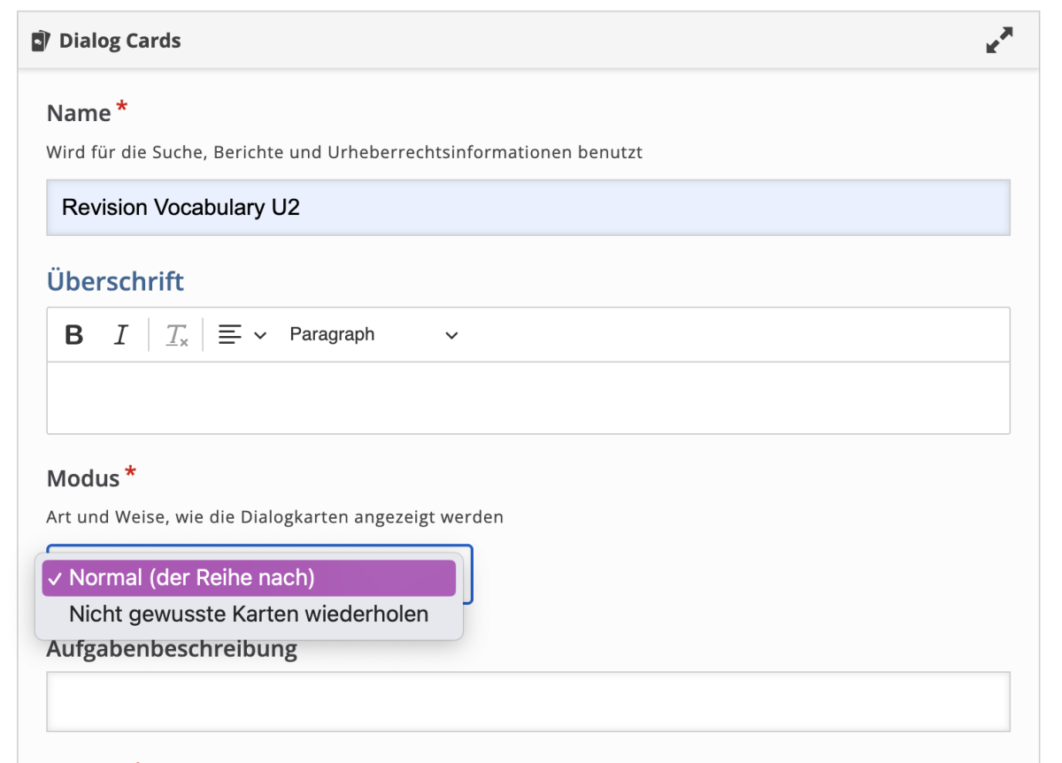Click the remove formatting icon
The height and width of the screenshot is (763, 1062).
click(x=177, y=335)
